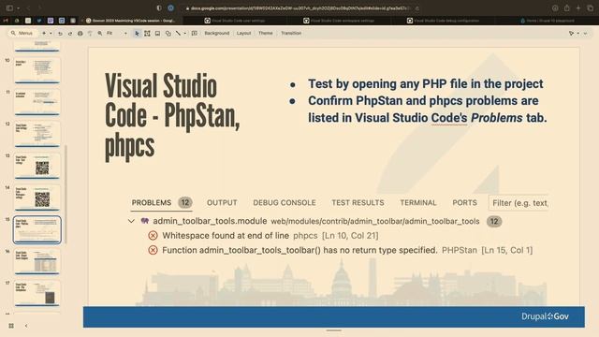
Task: Open the Fit zoom level dropdown
Action: point(116,34)
